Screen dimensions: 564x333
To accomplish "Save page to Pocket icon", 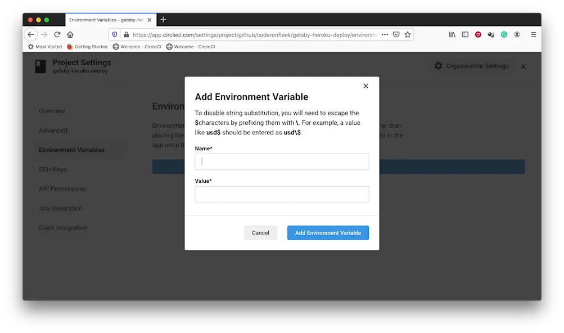I will pyautogui.click(x=396, y=34).
